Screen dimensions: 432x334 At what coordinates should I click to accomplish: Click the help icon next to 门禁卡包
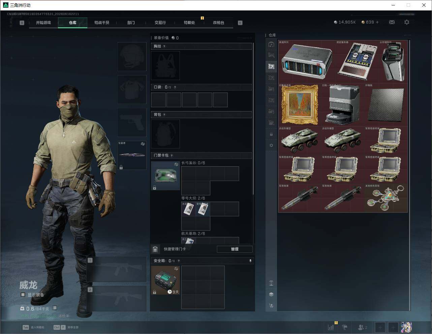point(172,156)
